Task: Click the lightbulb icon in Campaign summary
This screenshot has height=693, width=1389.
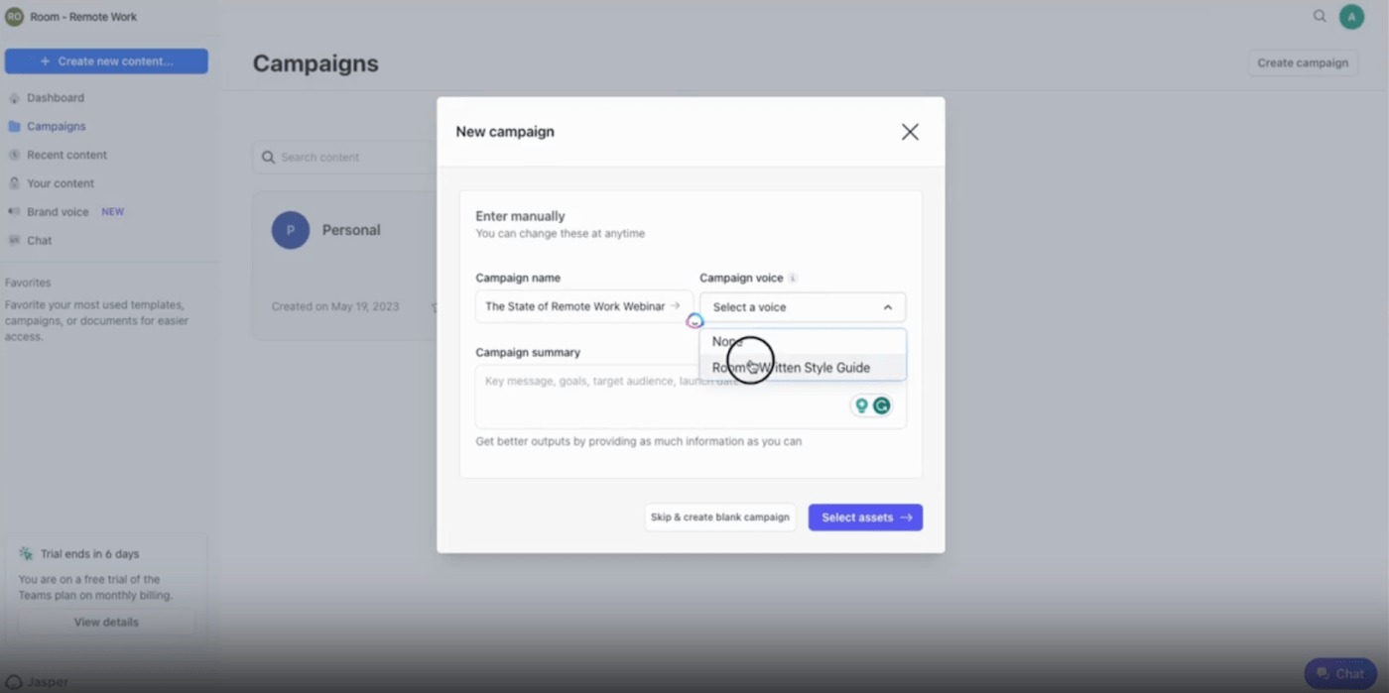Action: point(861,405)
